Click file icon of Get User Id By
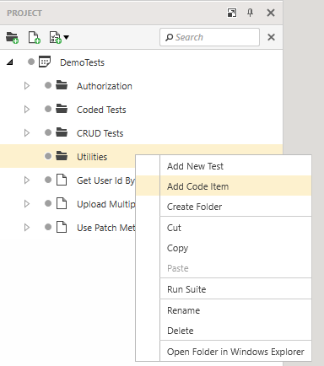324x366 pixels. [x=62, y=180]
